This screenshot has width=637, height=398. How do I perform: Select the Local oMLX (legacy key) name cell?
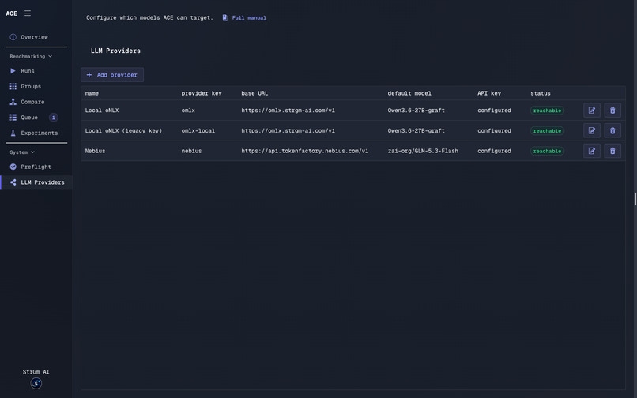123,130
